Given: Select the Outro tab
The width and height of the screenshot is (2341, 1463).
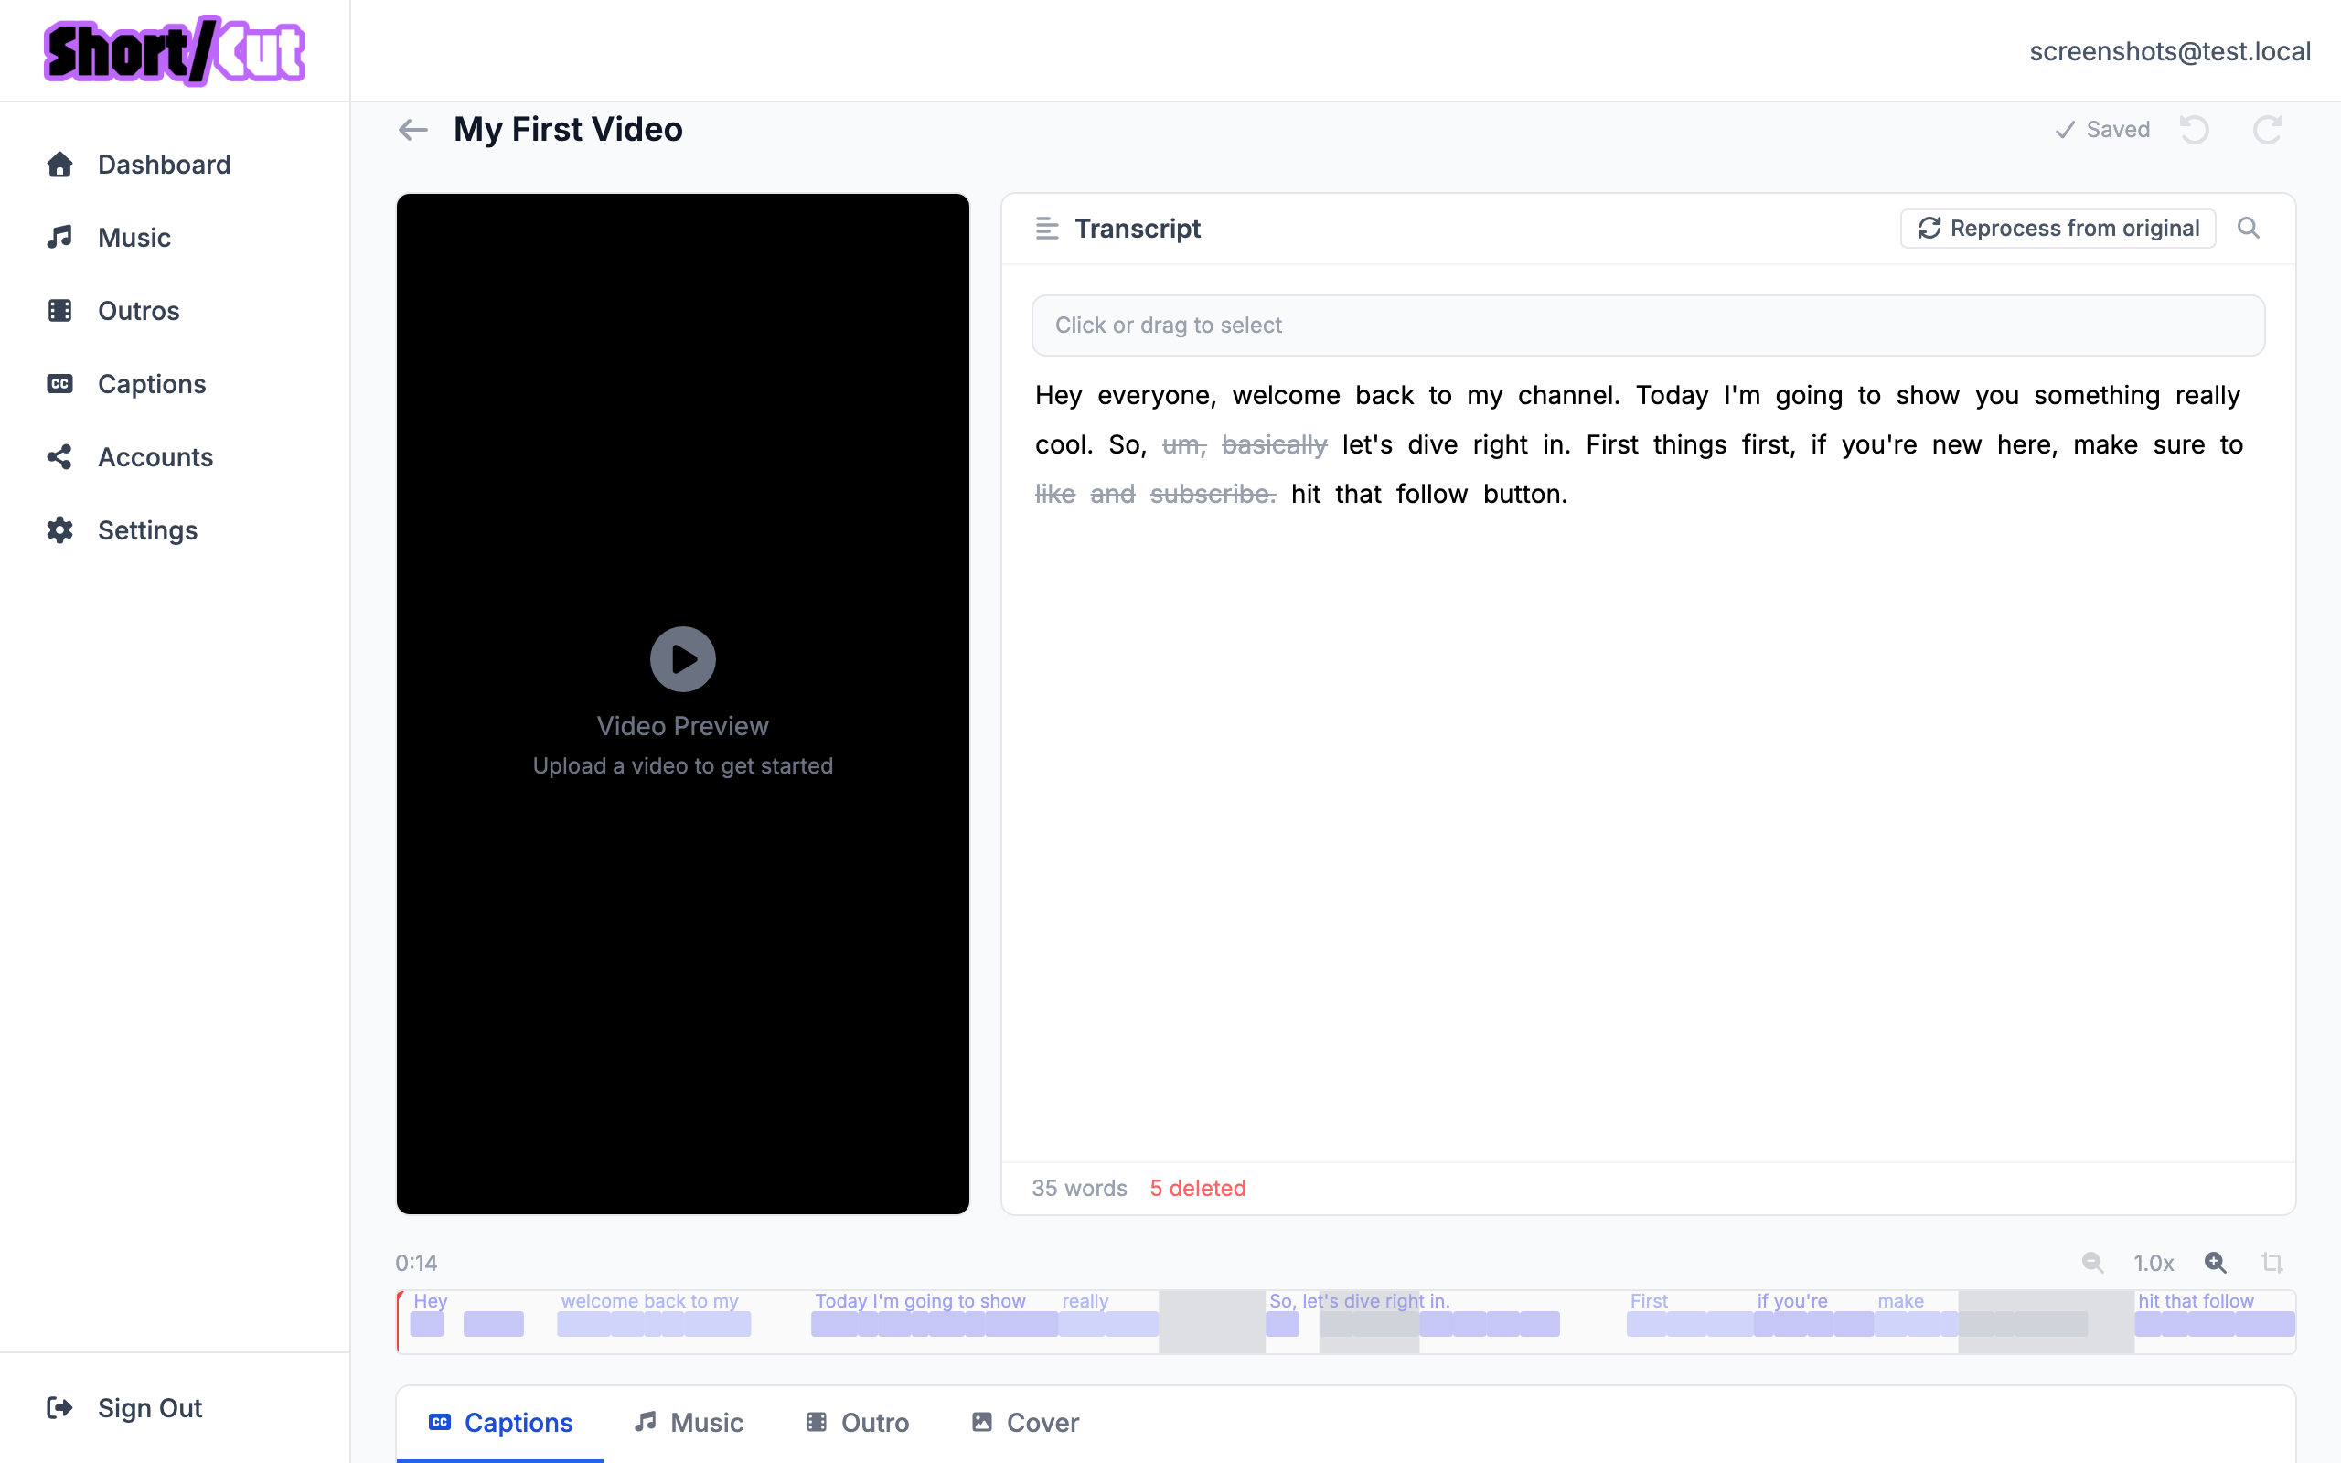Looking at the screenshot, I should (856, 1421).
